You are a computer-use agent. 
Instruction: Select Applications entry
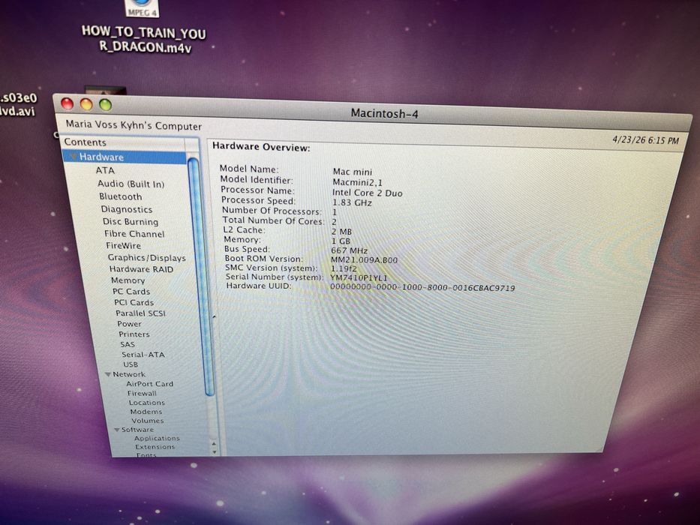[157, 439]
